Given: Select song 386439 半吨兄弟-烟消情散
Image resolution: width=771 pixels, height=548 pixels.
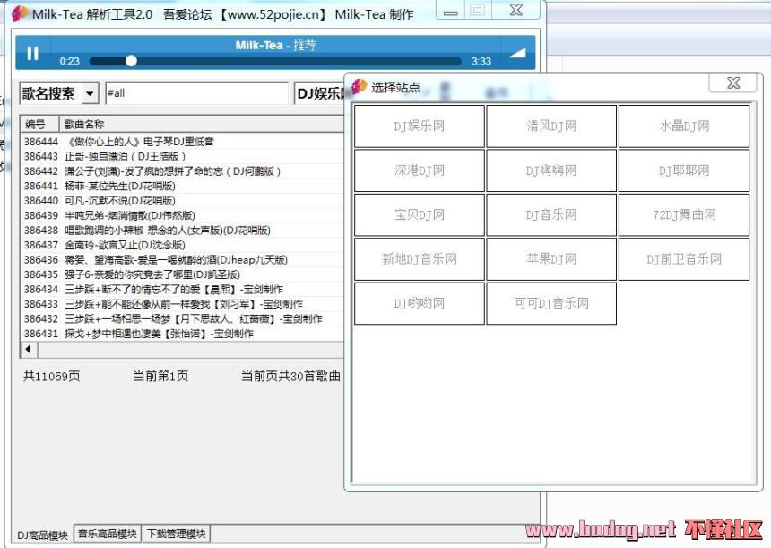Looking at the screenshot, I should (182, 215).
